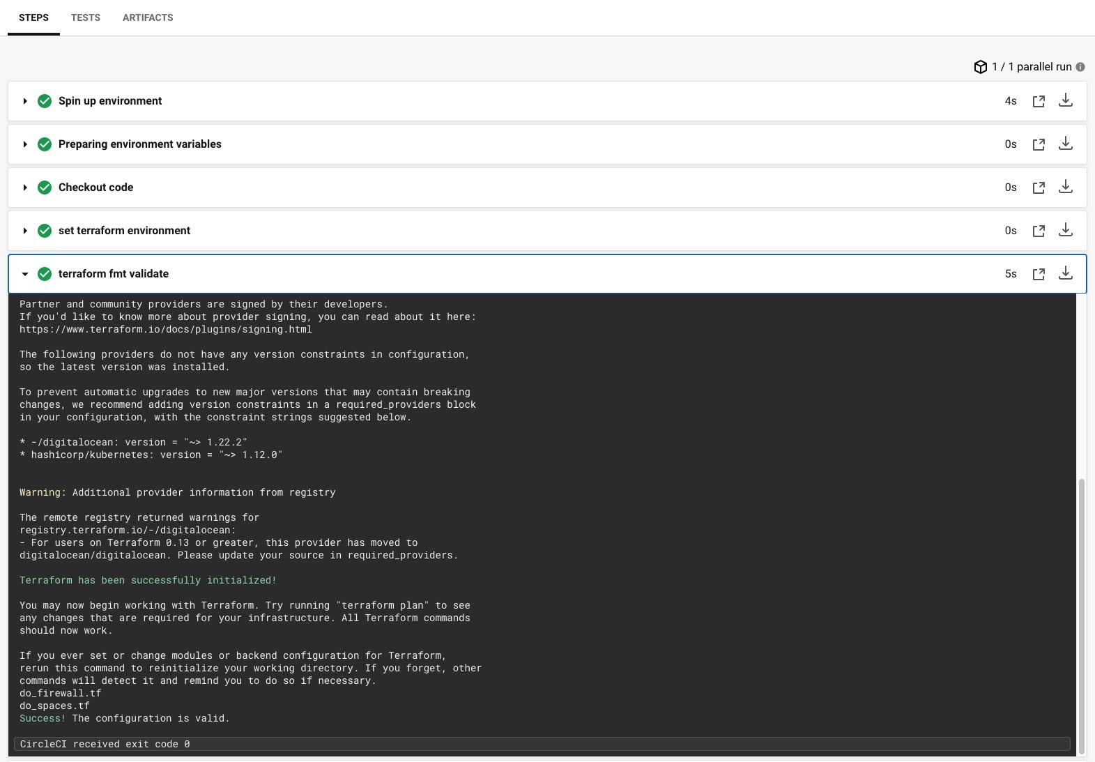Viewport: 1095px width, 762px height.
Task: Download Checkout code step log
Action: pos(1066,187)
